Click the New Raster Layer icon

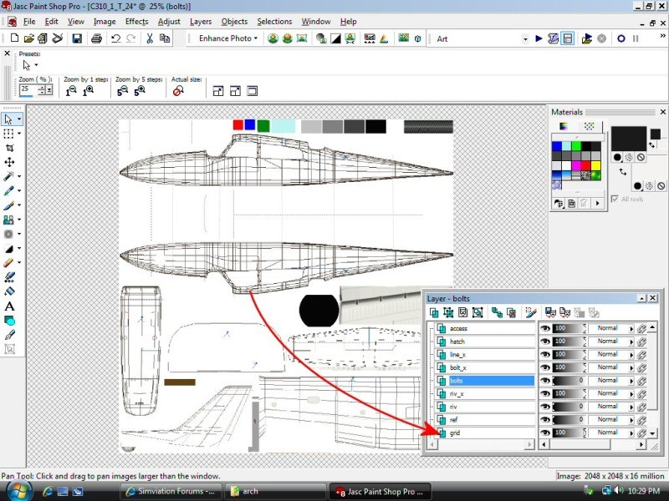(434, 312)
